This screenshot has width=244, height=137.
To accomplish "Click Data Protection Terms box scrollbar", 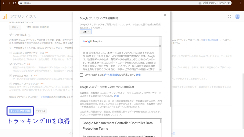I will (161, 121).
